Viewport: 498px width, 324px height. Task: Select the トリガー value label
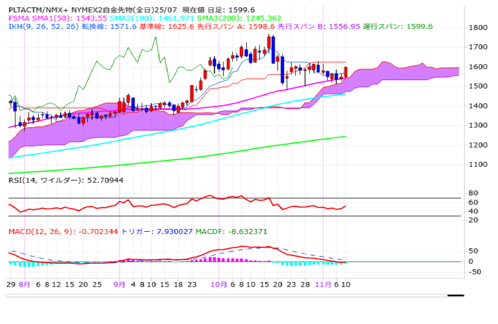[157, 231]
